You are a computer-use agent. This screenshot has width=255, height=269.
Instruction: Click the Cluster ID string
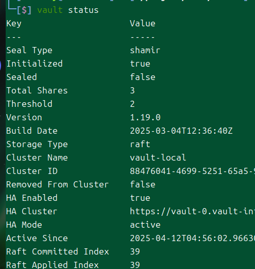[x=193, y=171]
